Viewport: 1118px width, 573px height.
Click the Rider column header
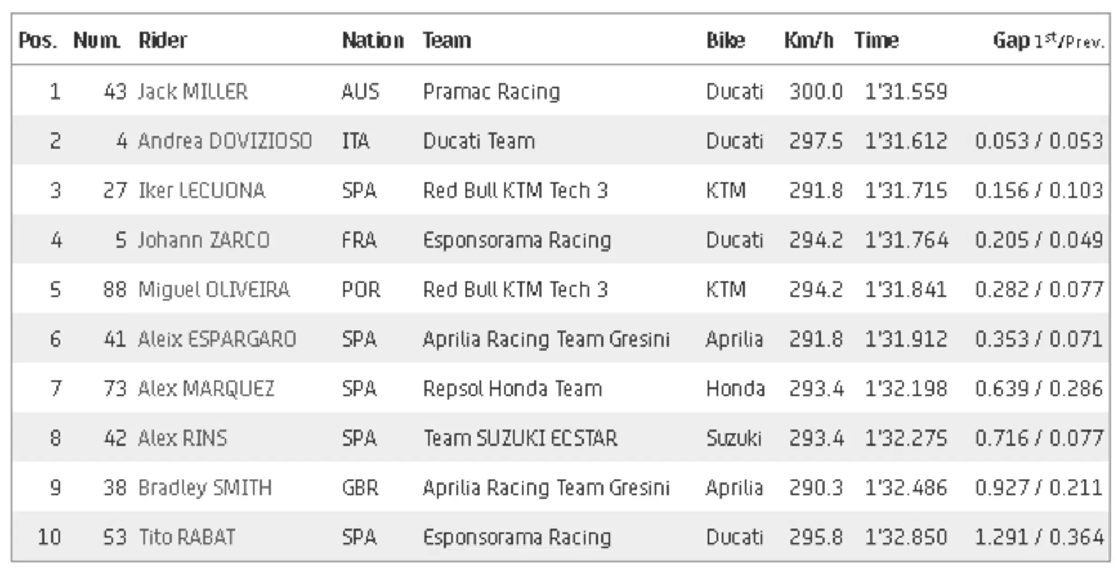click(x=163, y=40)
